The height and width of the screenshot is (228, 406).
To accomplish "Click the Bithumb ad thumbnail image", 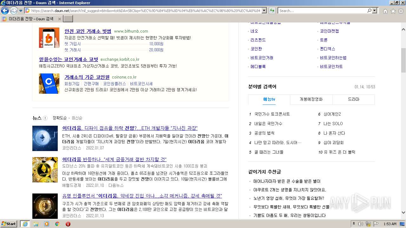I will point(49,38).
